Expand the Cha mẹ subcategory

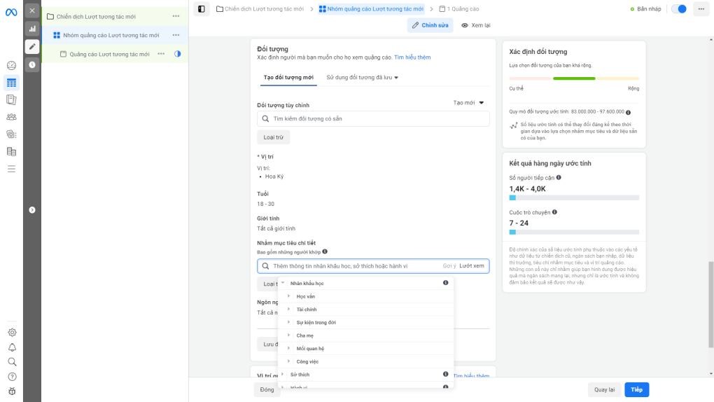[288, 335]
